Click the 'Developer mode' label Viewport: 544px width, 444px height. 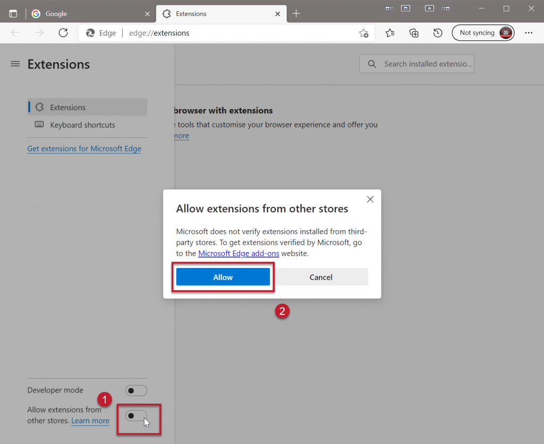coord(55,390)
